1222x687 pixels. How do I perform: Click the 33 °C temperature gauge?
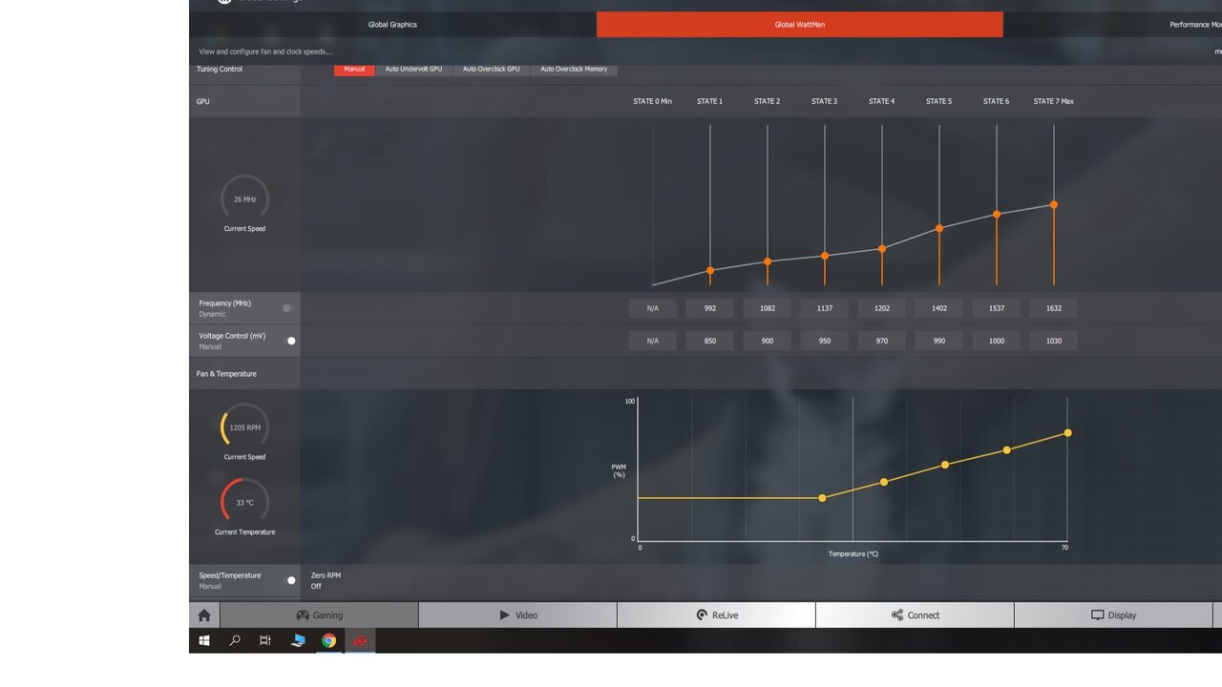tap(245, 502)
